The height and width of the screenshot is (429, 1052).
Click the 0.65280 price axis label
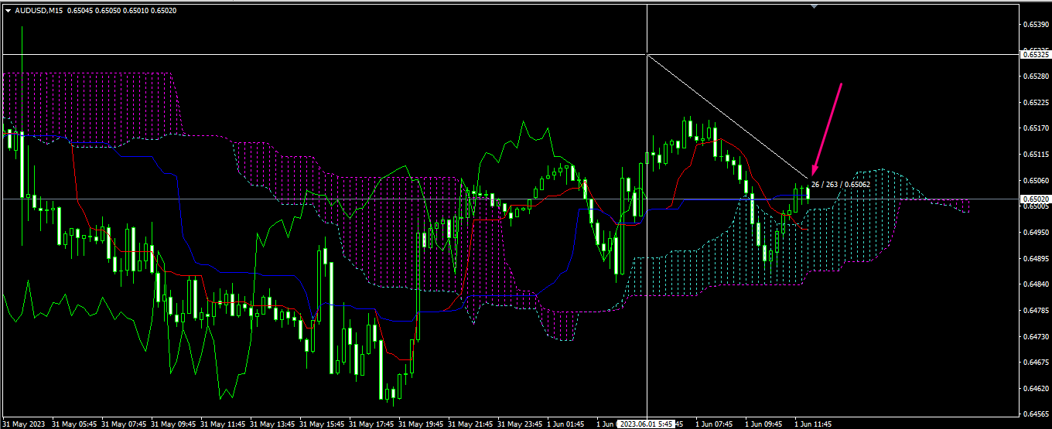[1036, 77]
